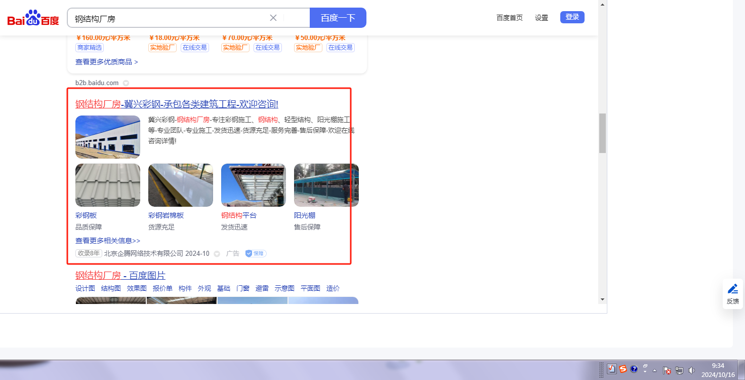
Task: Click the 彩钢板 product image
Action: pos(108,185)
